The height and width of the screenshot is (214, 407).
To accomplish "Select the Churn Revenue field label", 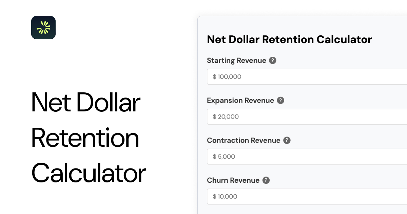I will tap(233, 180).
